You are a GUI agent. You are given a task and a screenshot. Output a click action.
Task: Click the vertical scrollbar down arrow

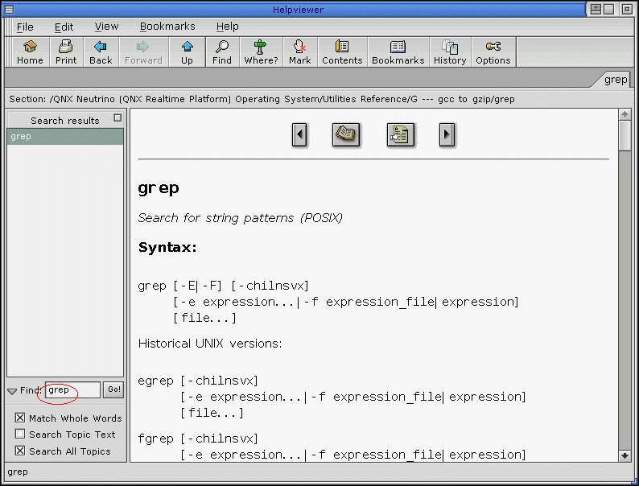pyautogui.click(x=625, y=456)
